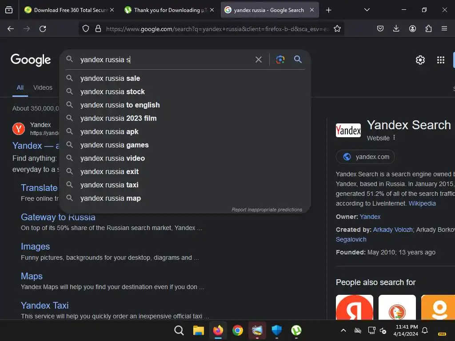Search by image with Google Lens icon
This screenshot has height=341, width=455.
[x=280, y=60]
